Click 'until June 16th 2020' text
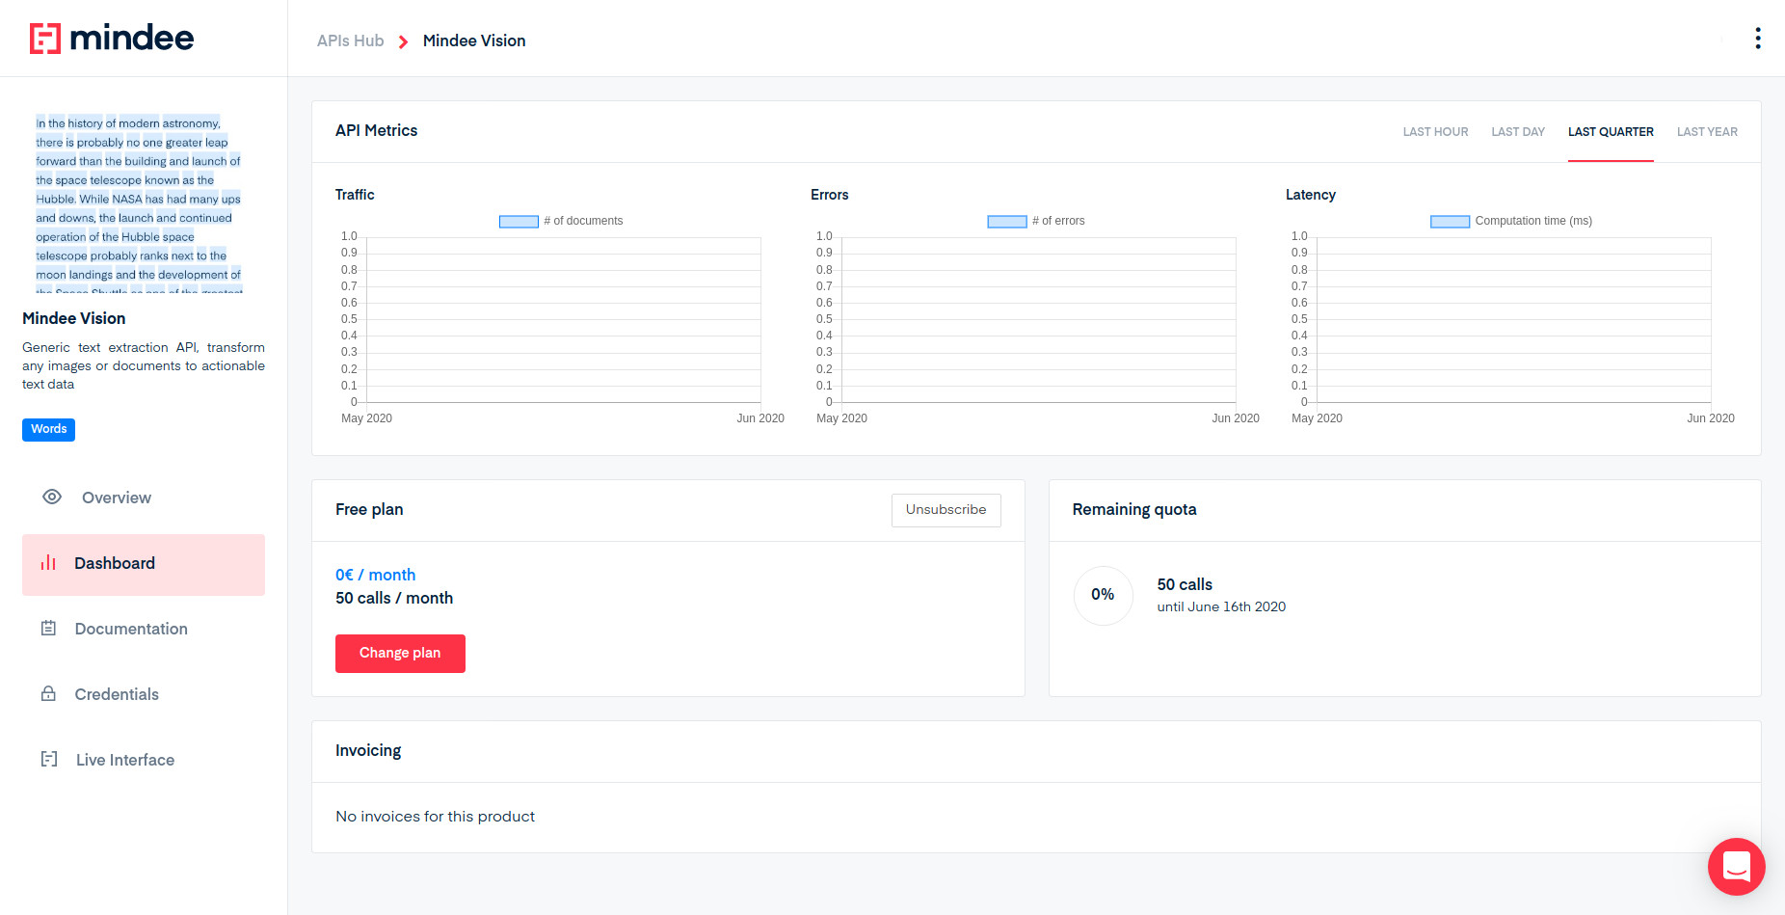This screenshot has width=1785, height=915. click(x=1221, y=606)
